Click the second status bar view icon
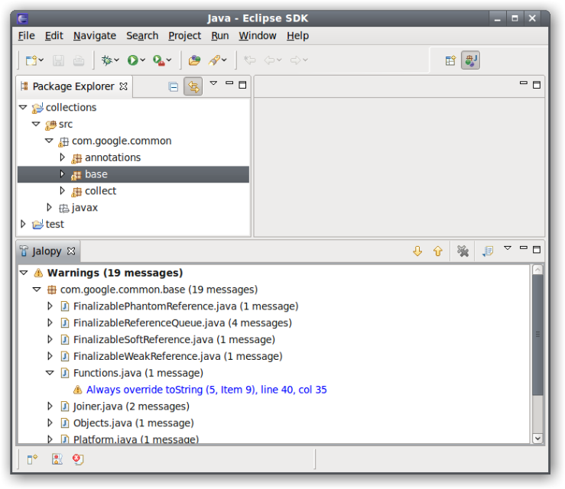The width and height of the screenshot is (565, 489). (57, 459)
